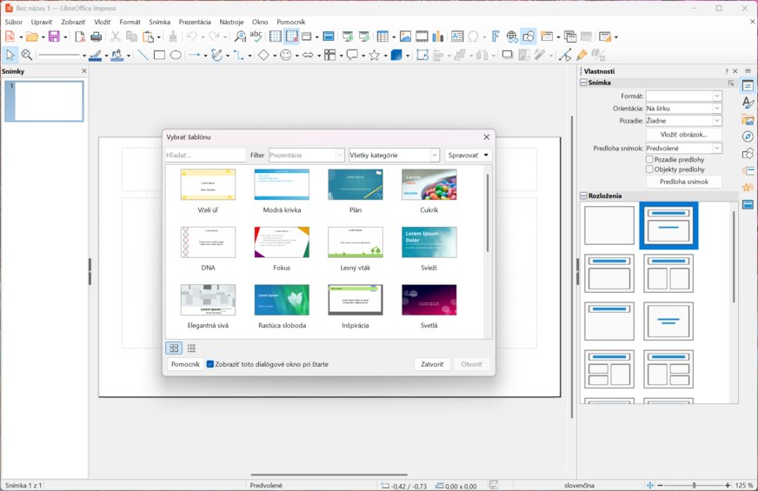758x491 pixels.
Task: Open the Pomocník menu in menu bar
Action: 291,22
